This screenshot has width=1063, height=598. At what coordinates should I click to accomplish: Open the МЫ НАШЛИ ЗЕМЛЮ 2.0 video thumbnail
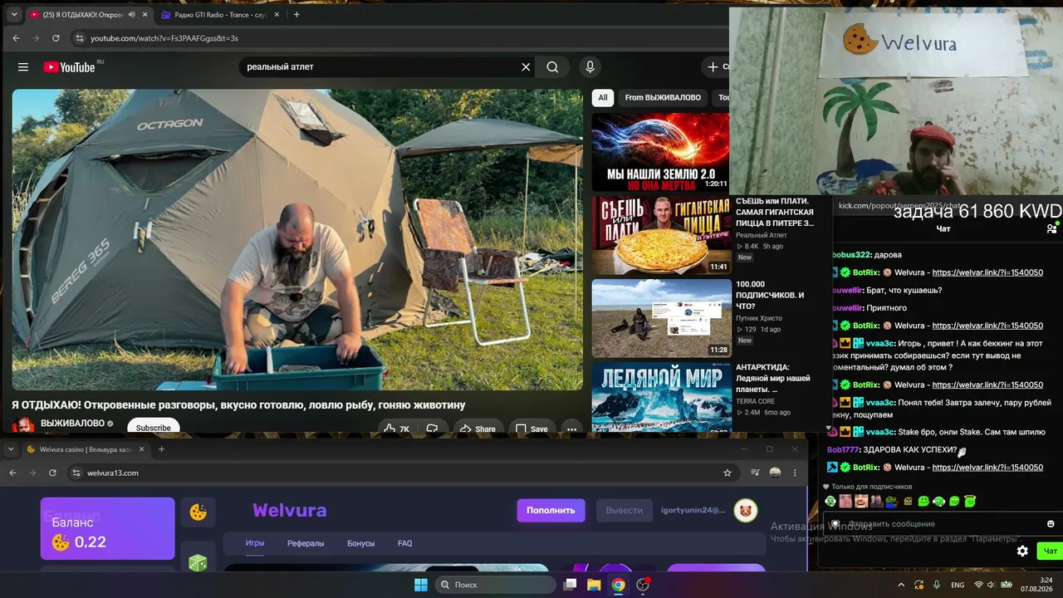[x=661, y=153]
